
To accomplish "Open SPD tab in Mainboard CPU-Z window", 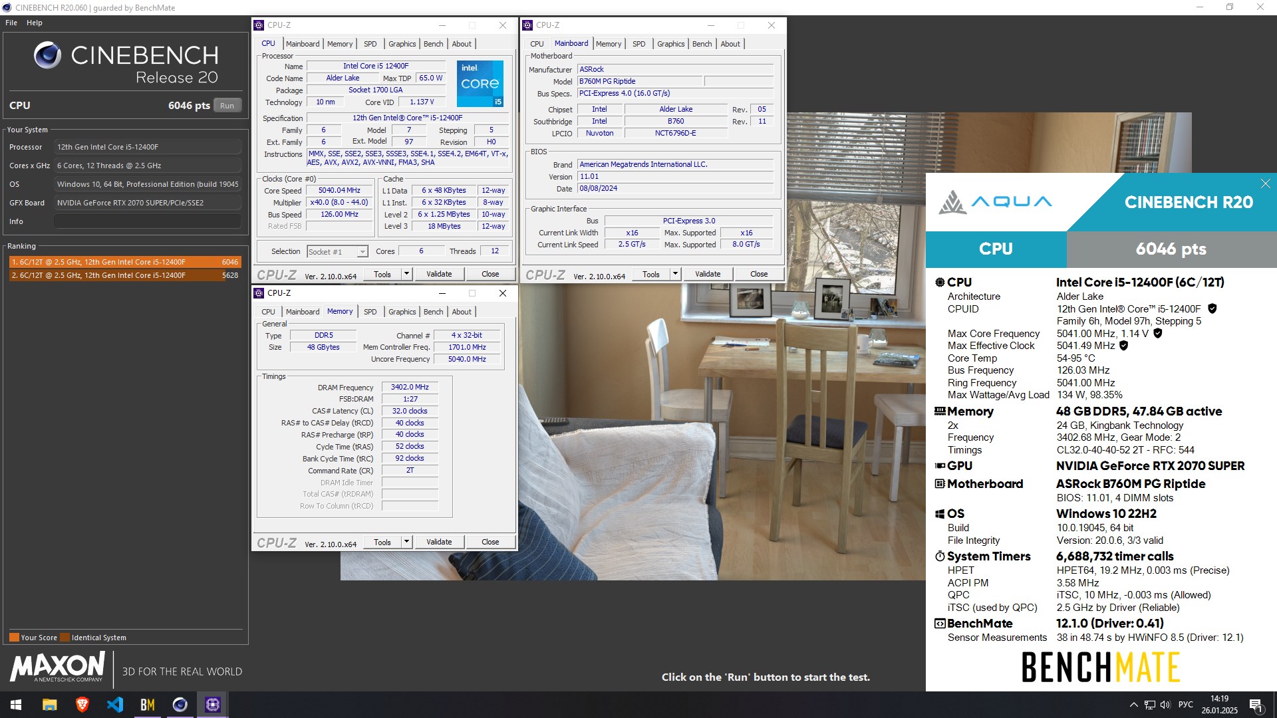I will pos(639,44).
